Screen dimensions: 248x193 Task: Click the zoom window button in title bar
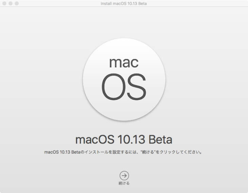click(x=17, y=3)
